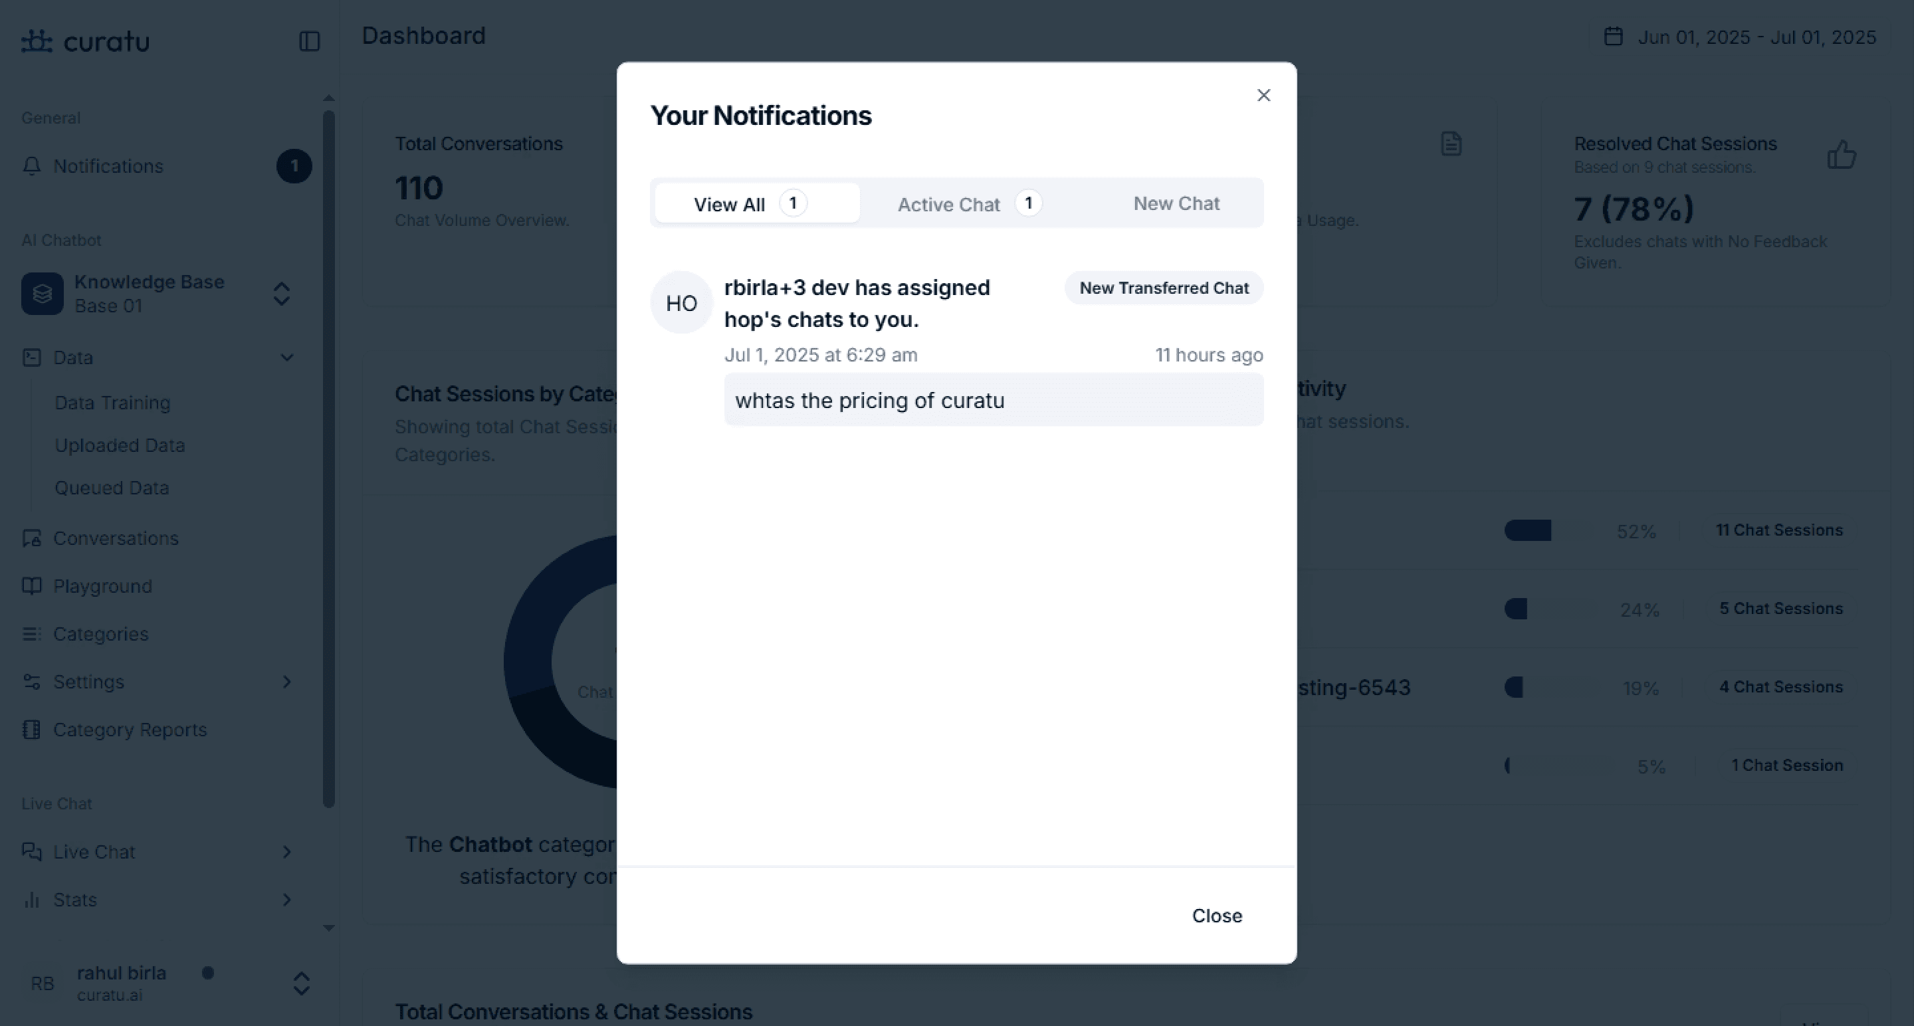The height and width of the screenshot is (1026, 1914).
Task: Open the Categories page
Action: tap(101, 634)
